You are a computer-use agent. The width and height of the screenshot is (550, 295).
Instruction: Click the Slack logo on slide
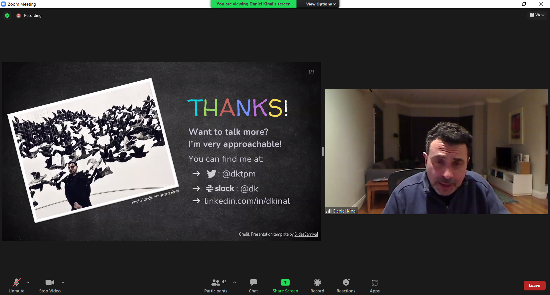(220, 188)
